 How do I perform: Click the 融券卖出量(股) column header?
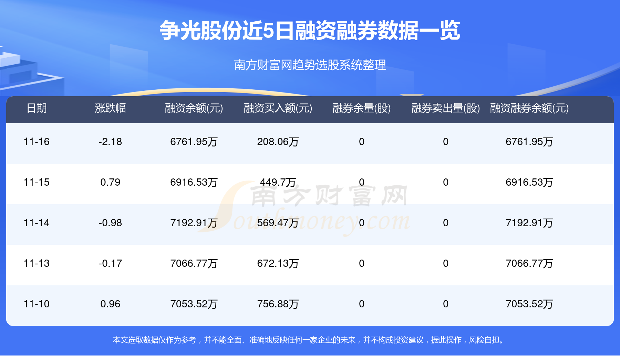tap(446, 108)
